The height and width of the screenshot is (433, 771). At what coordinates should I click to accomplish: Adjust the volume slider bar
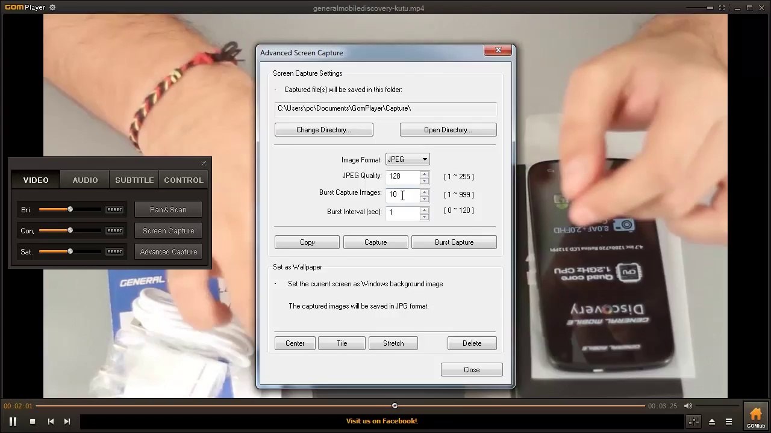[x=717, y=406]
